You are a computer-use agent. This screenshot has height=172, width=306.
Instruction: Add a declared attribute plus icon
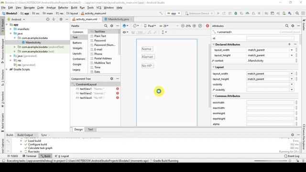point(289,44)
